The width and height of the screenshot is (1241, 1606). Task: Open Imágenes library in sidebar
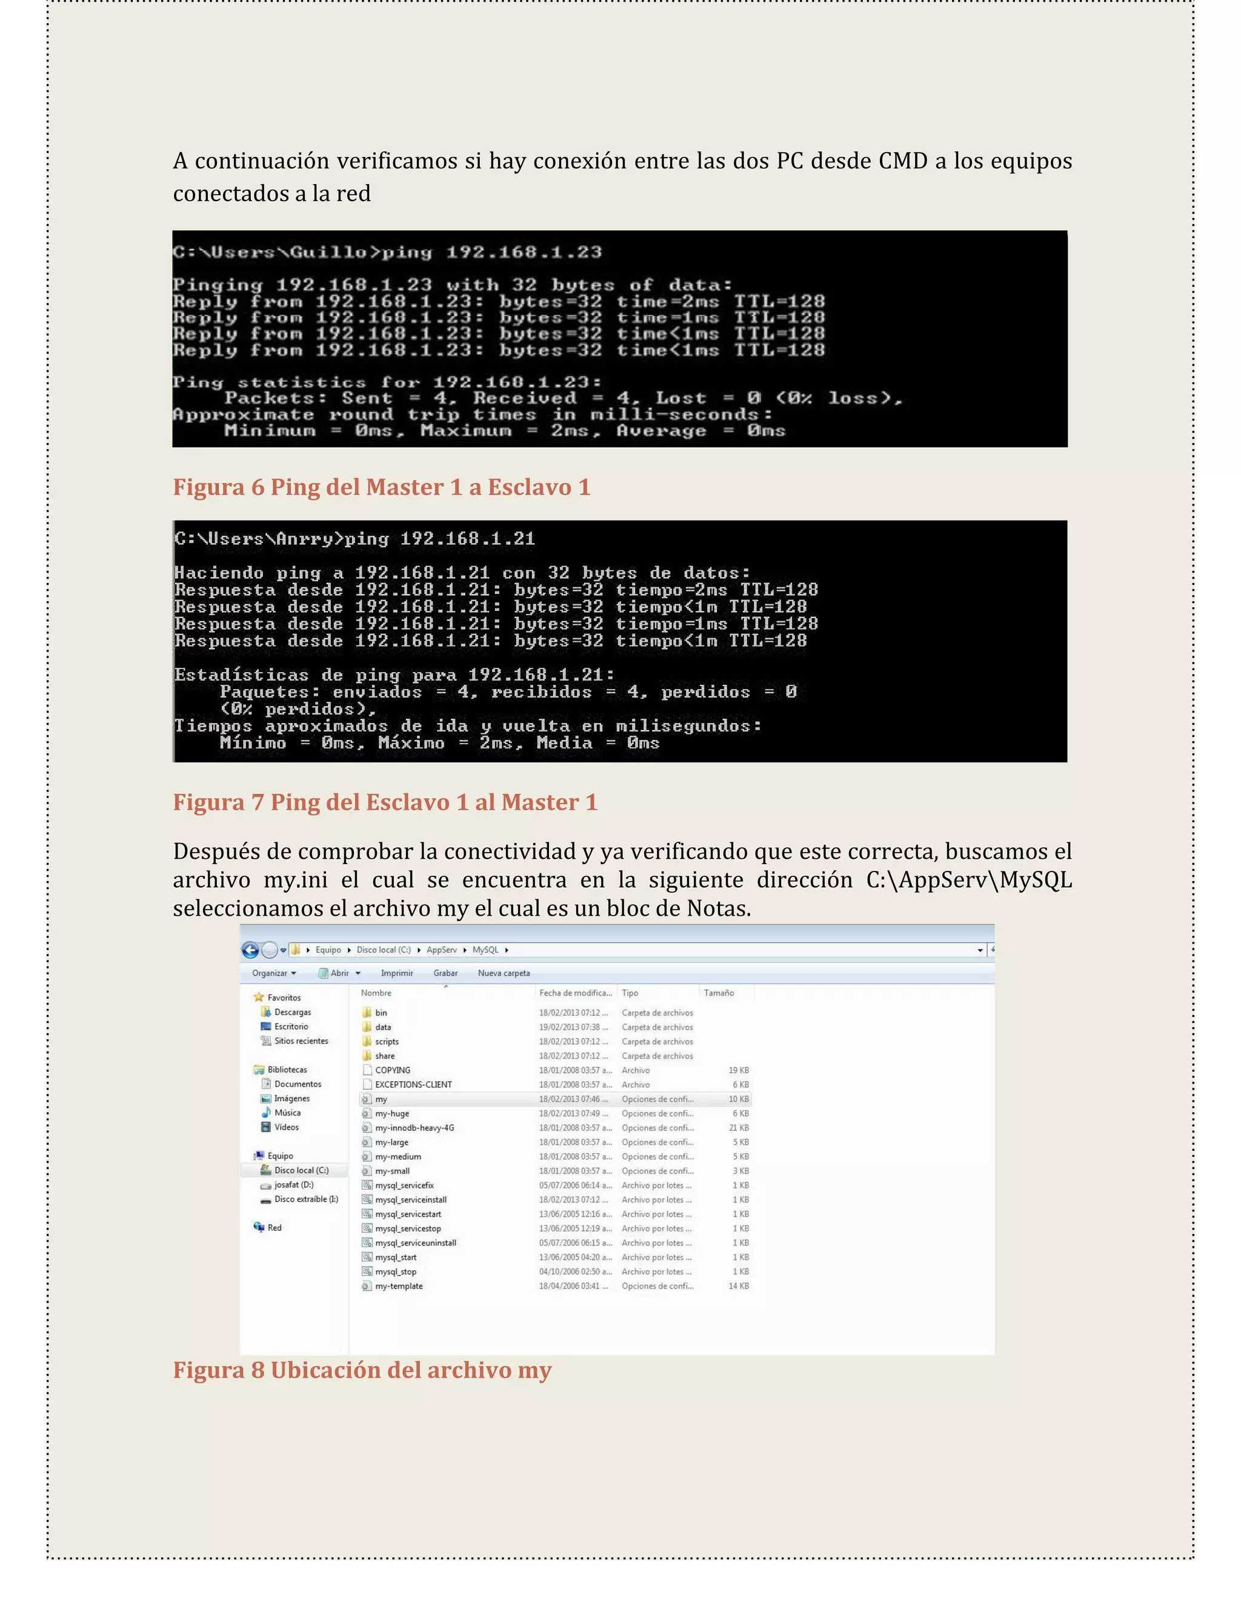292,1098
